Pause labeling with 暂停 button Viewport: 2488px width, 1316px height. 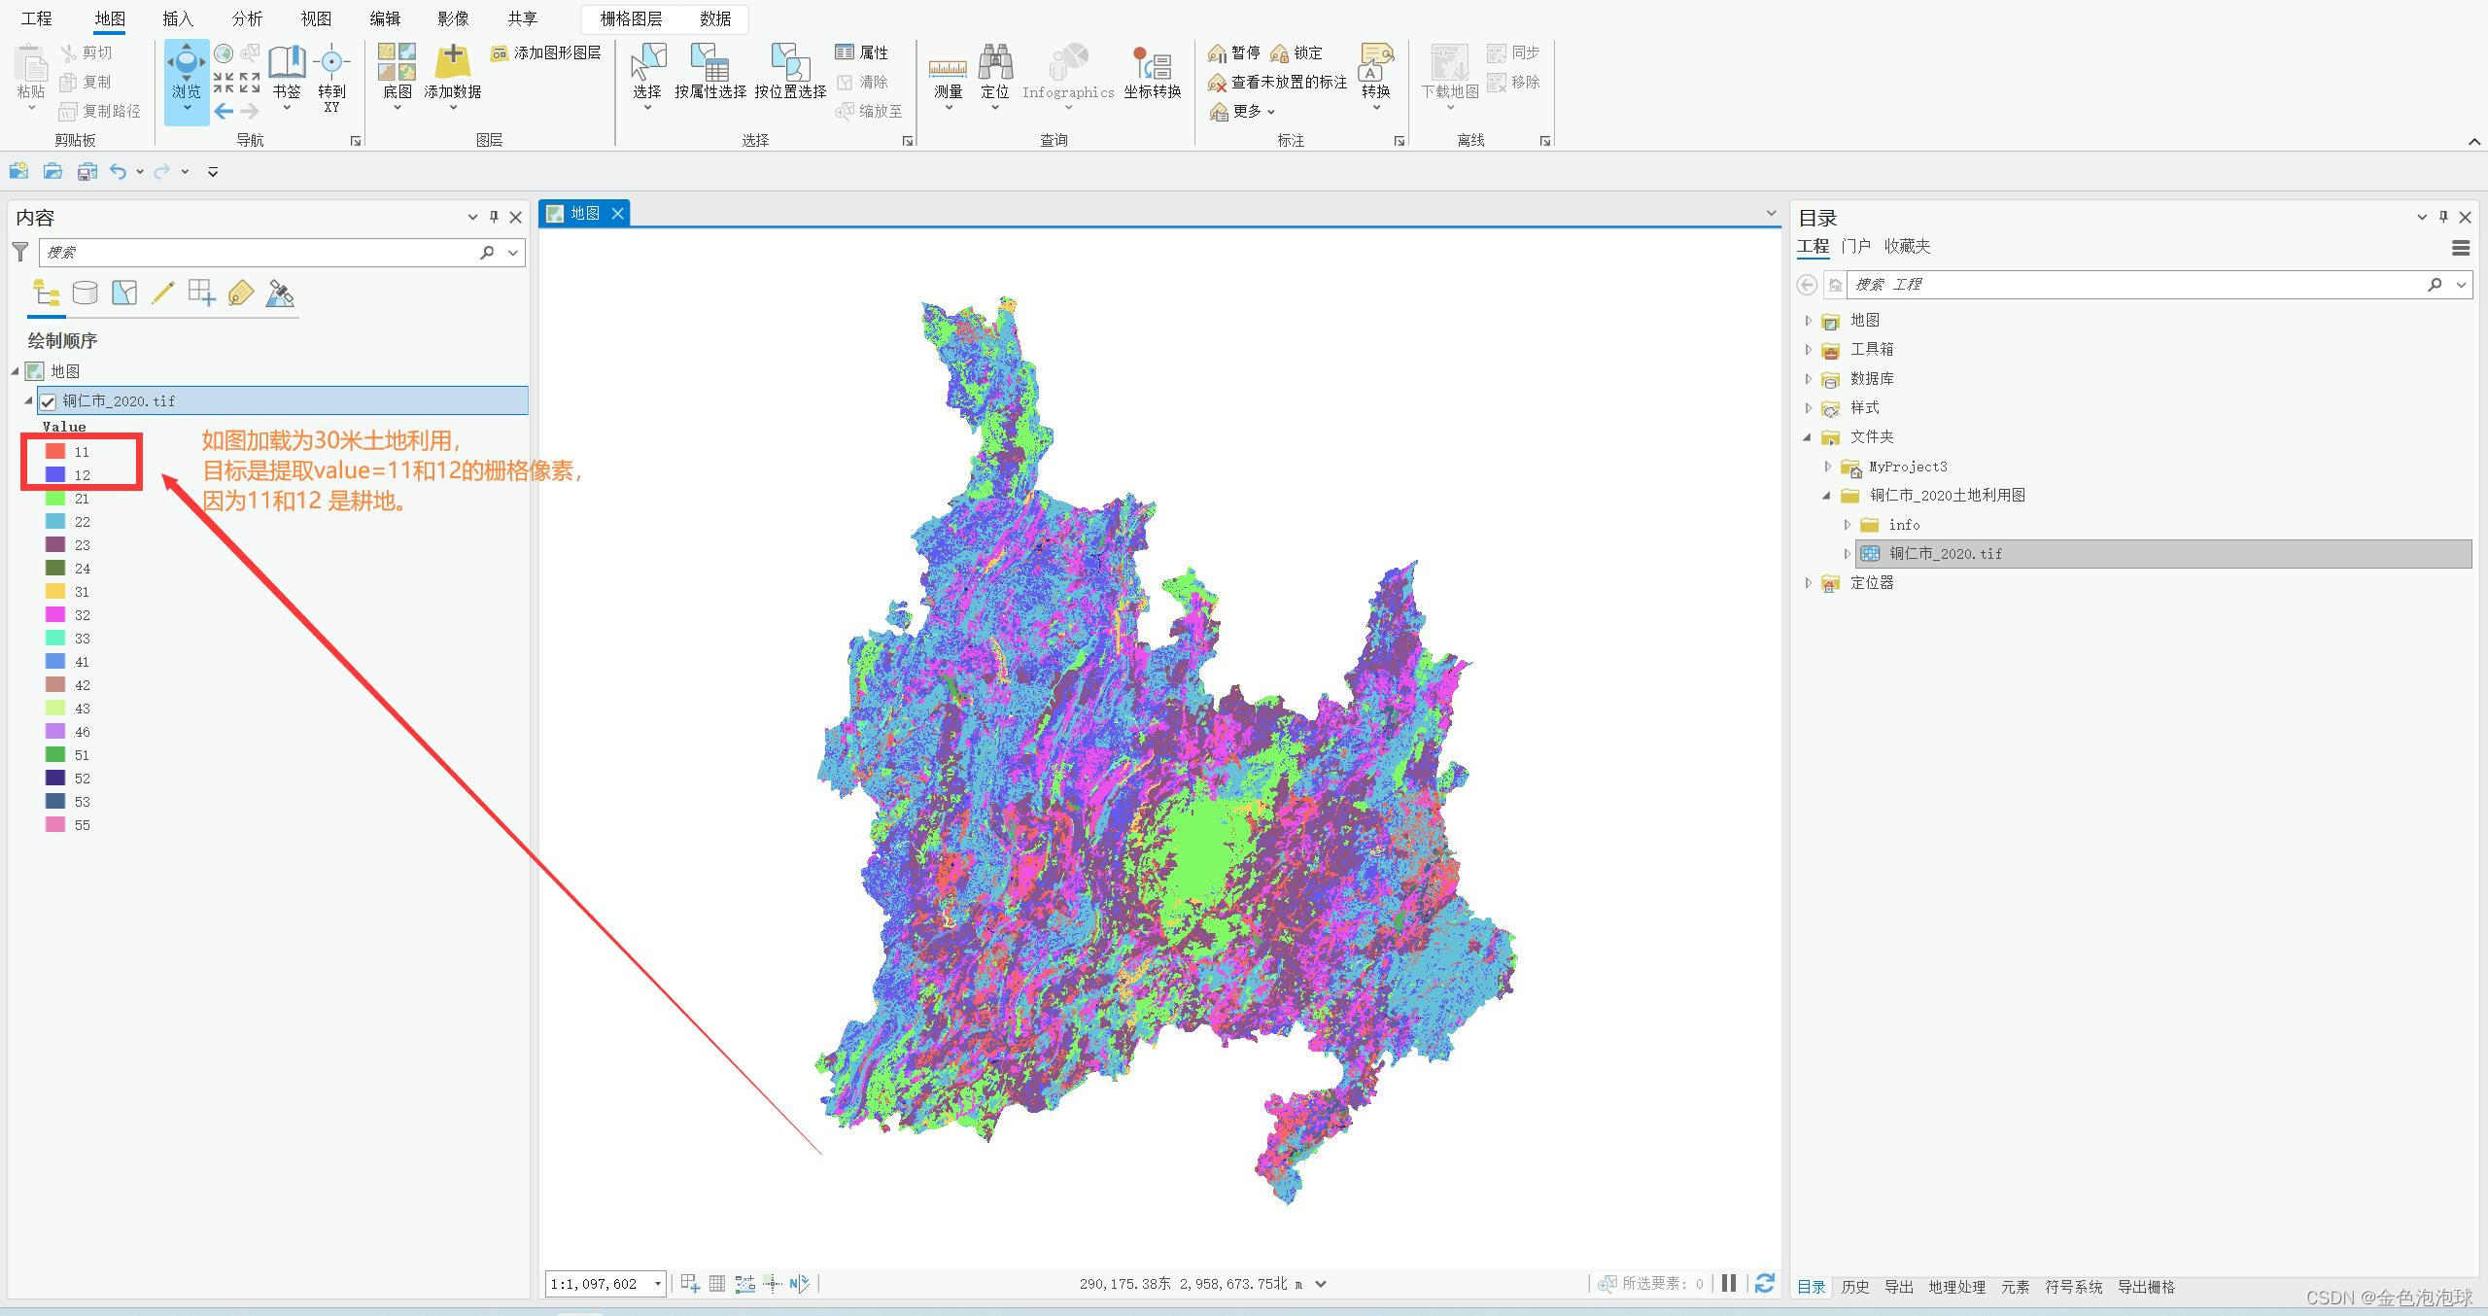click(x=1233, y=52)
